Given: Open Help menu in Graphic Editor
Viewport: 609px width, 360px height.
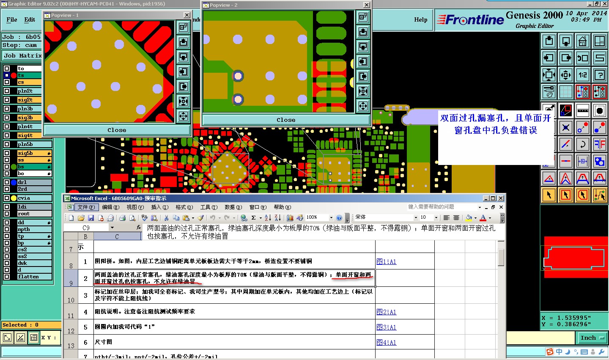Looking at the screenshot, I should click(420, 19).
